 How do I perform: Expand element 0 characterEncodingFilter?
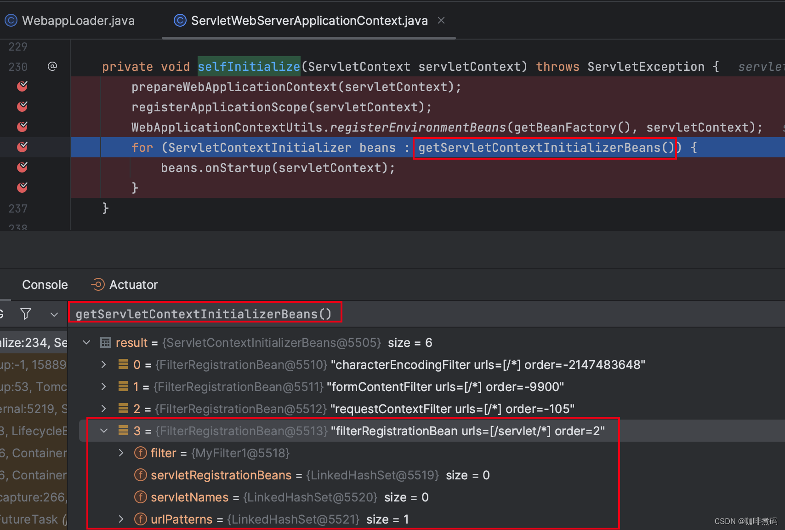104,364
